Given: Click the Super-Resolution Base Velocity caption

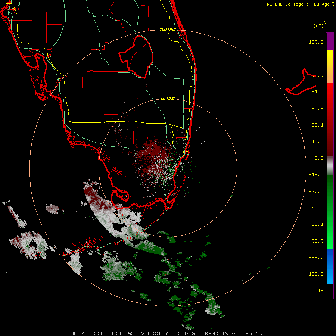Looking at the screenshot, I should coord(169,333).
